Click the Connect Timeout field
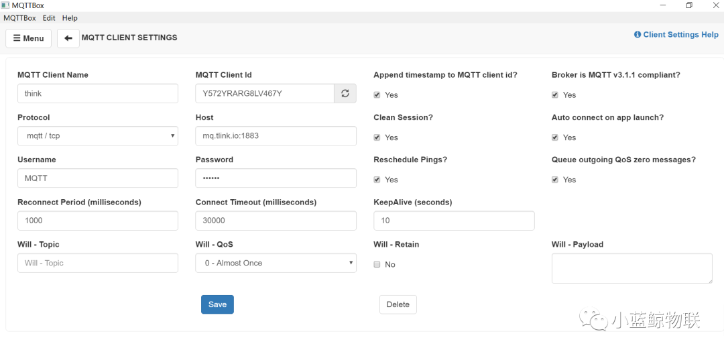The width and height of the screenshot is (724, 352). pos(276,221)
